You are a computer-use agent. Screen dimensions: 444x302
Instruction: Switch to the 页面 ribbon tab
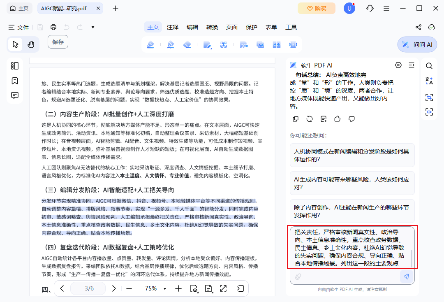point(231,27)
